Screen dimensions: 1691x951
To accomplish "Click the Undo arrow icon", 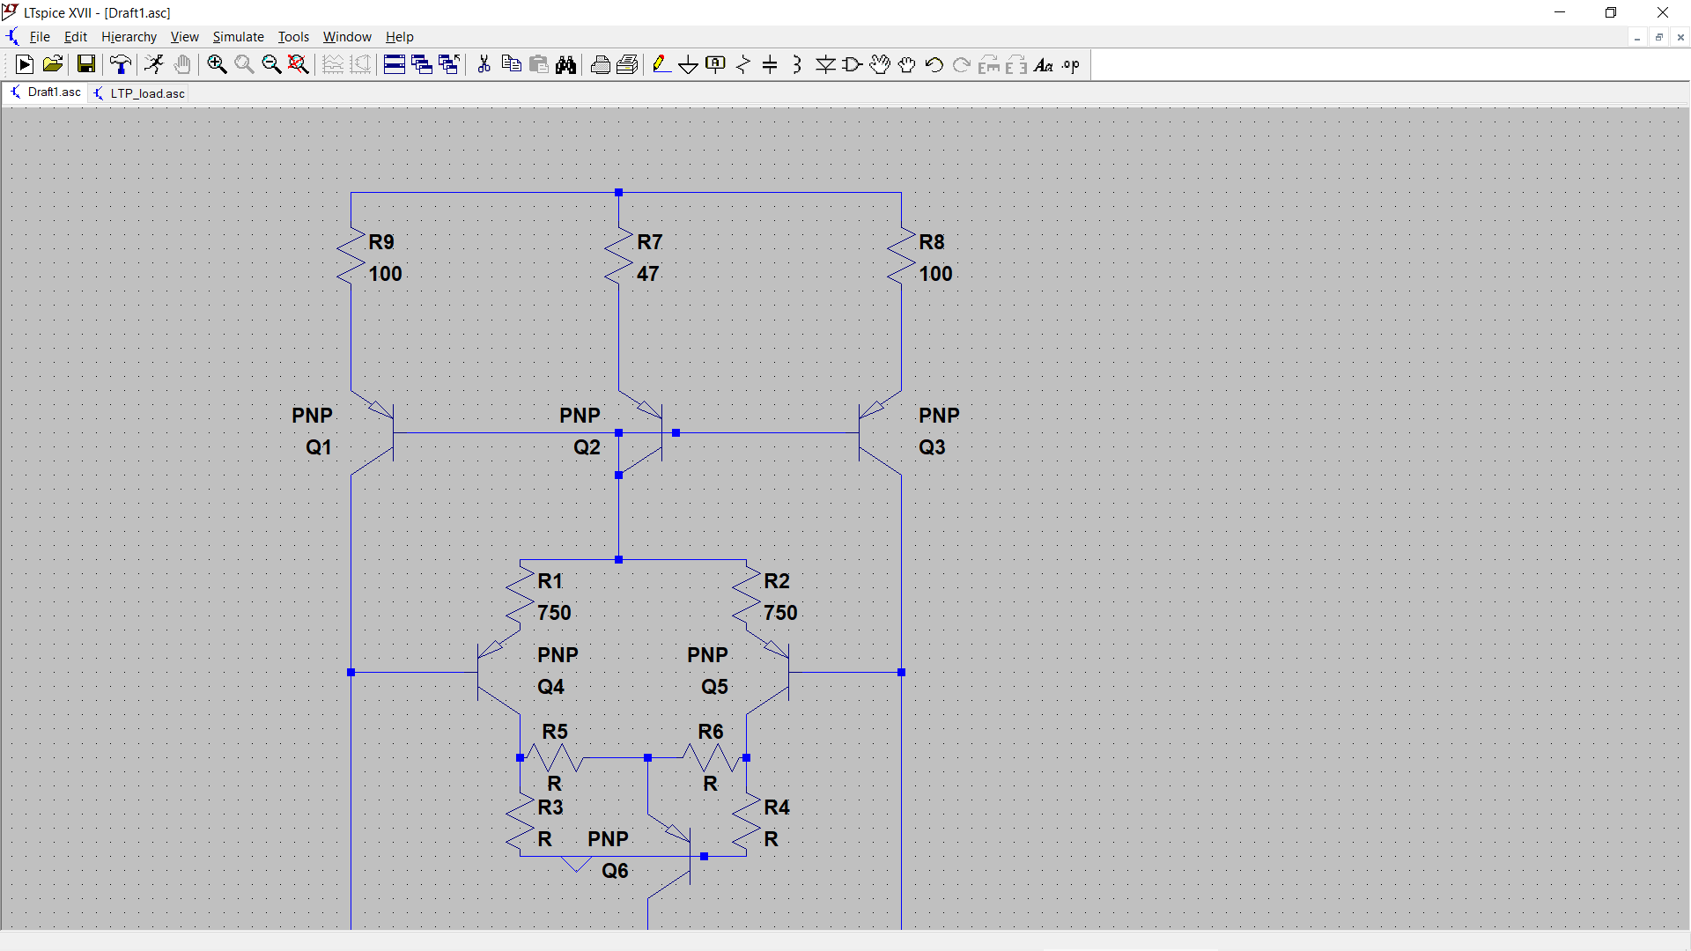I will pos(934,64).
